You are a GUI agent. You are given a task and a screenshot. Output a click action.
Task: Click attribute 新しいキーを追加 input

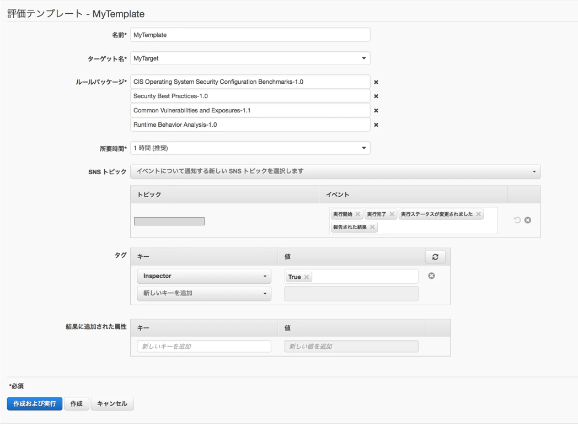tap(204, 347)
